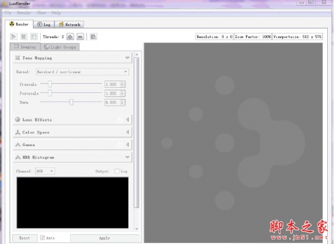Expand the Color Space section
This screenshot has width=334, height=244.
pyautogui.click(x=127, y=132)
